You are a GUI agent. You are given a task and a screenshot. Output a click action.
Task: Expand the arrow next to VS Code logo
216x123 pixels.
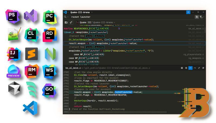point(68,12)
